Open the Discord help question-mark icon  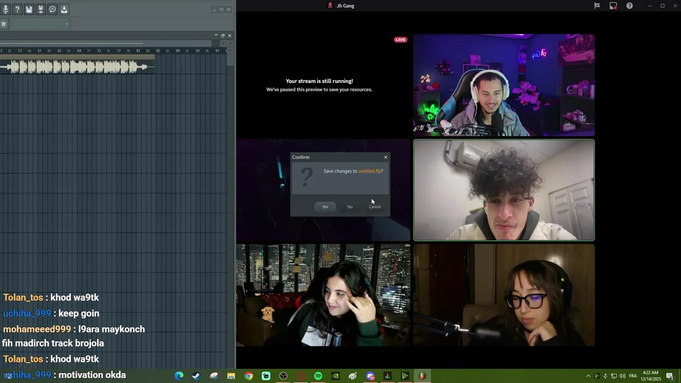(629, 6)
